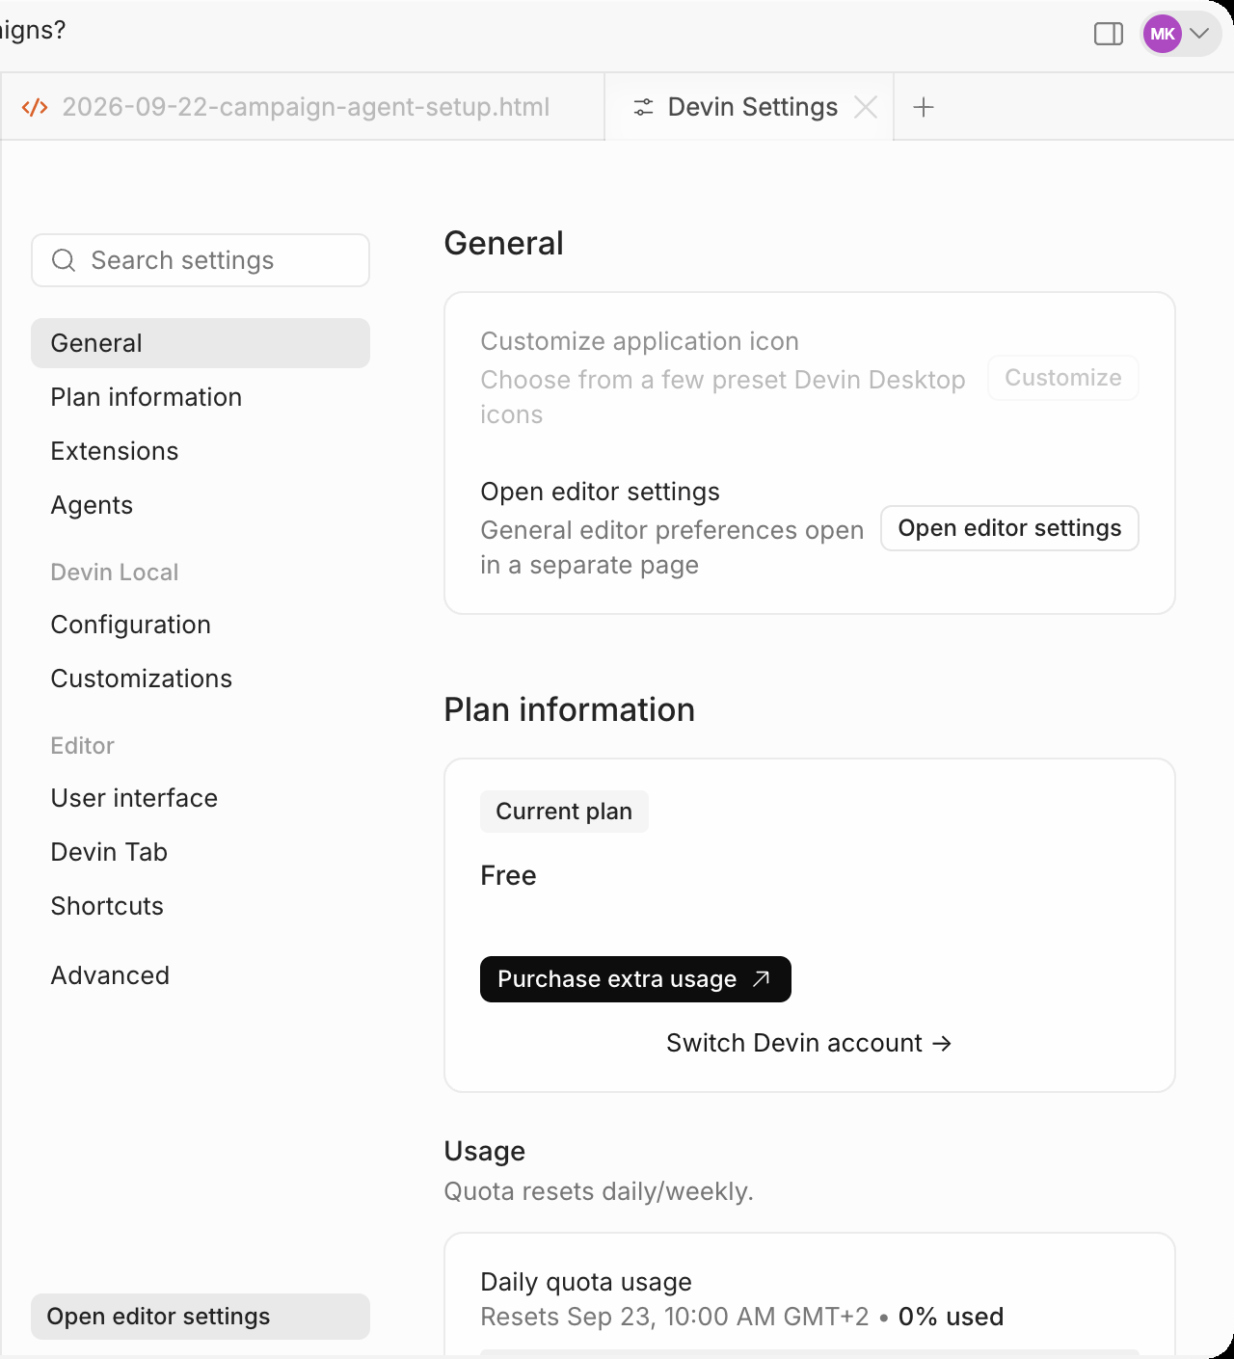Select General in settings sidebar
1234x1359 pixels.
[x=201, y=343]
